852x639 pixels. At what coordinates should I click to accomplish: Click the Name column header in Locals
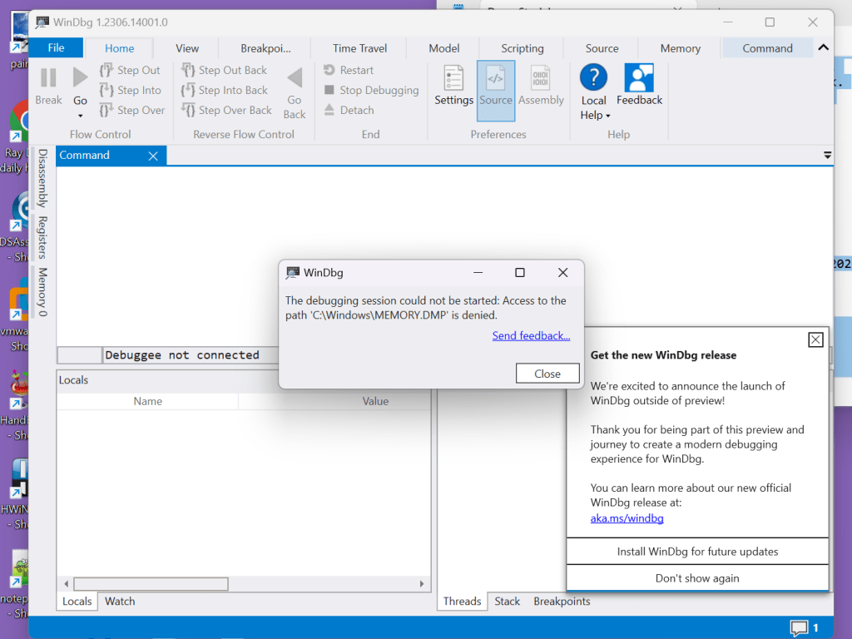coord(148,402)
